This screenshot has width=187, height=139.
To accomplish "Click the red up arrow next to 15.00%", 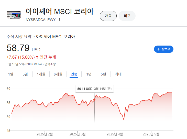I will 37,57.
